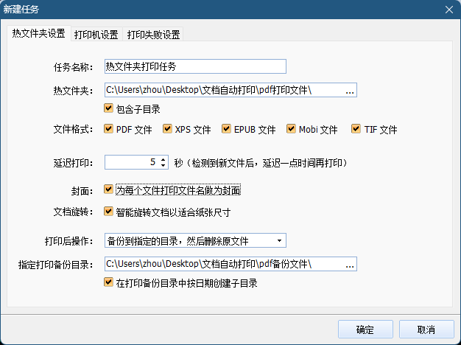Open the 打印失败设置 tab
Screen dimensions: 461x345
click(153, 35)
